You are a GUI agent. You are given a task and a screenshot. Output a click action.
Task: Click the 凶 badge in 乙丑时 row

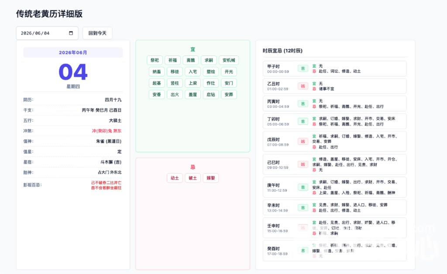point(303,86)
